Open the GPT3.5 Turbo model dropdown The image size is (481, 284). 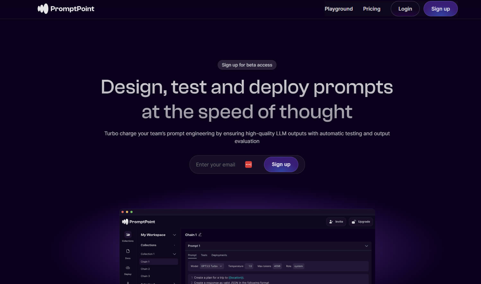[x=212, y=266]
